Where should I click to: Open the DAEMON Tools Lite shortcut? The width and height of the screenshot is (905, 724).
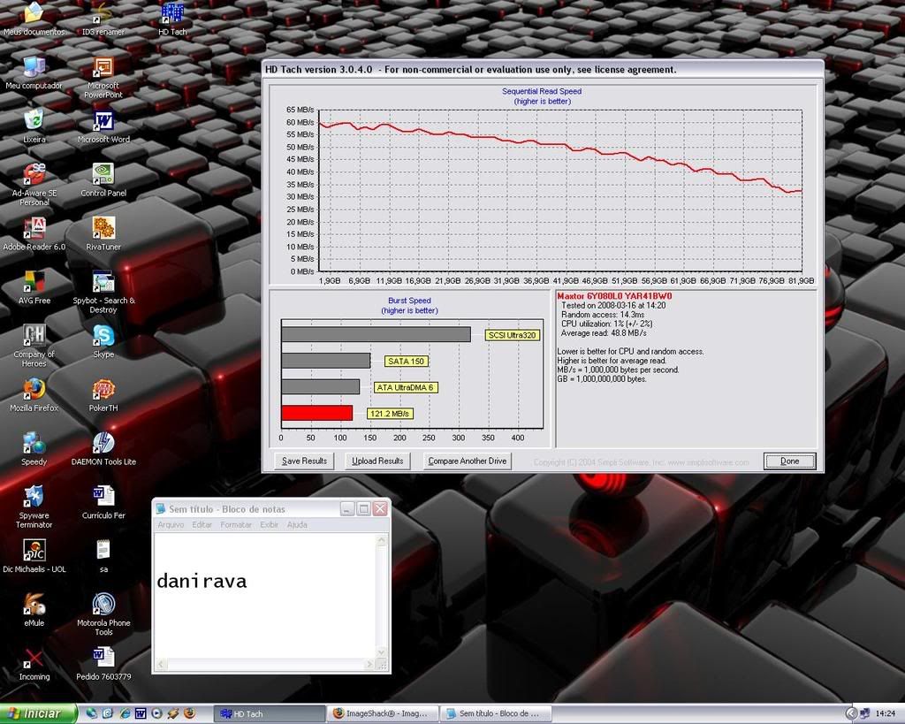pyautogui.click(x=103, y=443)
